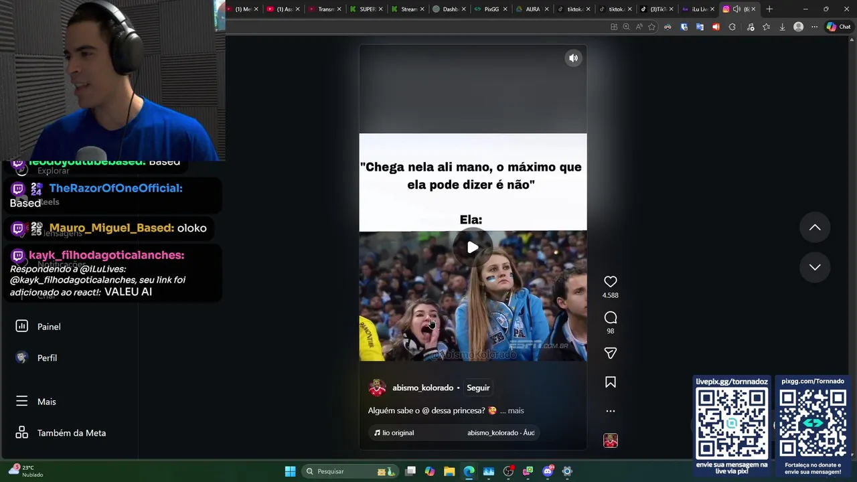The image size is (857, 482).
Task: Click the audio thumbnail below the options dots
Action: click(610, 440)
